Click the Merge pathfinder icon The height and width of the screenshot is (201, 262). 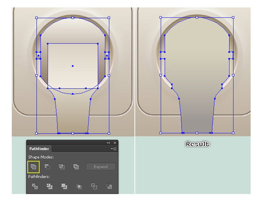pos(64,186)
